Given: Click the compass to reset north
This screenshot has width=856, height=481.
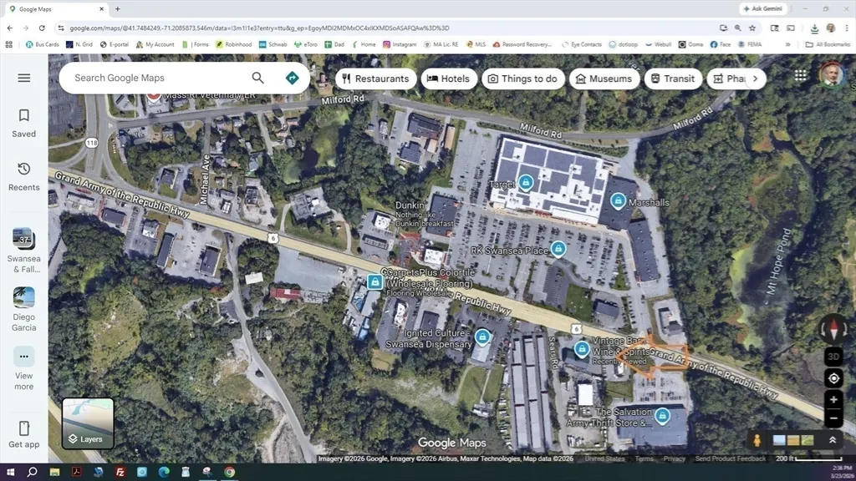Looking at the screenshot, I should pyautogui.click(x=833, y=329).
